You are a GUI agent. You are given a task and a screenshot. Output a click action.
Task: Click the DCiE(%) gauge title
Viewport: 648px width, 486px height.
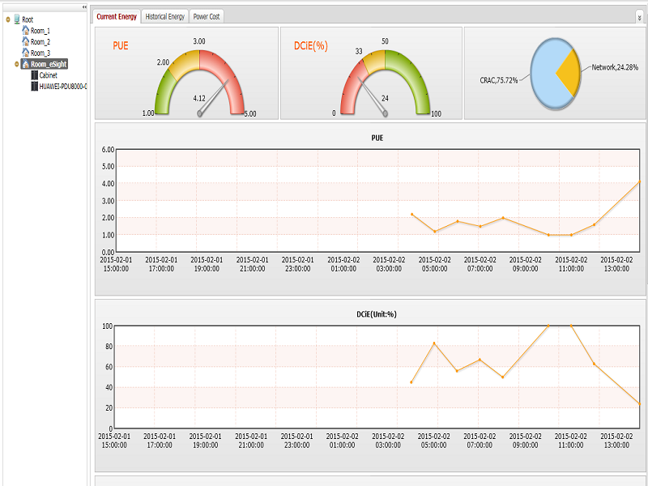click(311, 45)
